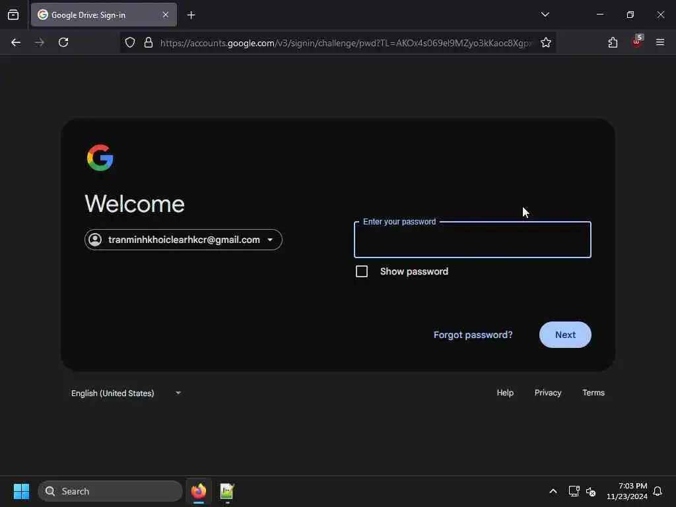Go forward with the arrow icon
This screenshot has width=676, height=507.
pyautogui.click(x=40, y=42)
